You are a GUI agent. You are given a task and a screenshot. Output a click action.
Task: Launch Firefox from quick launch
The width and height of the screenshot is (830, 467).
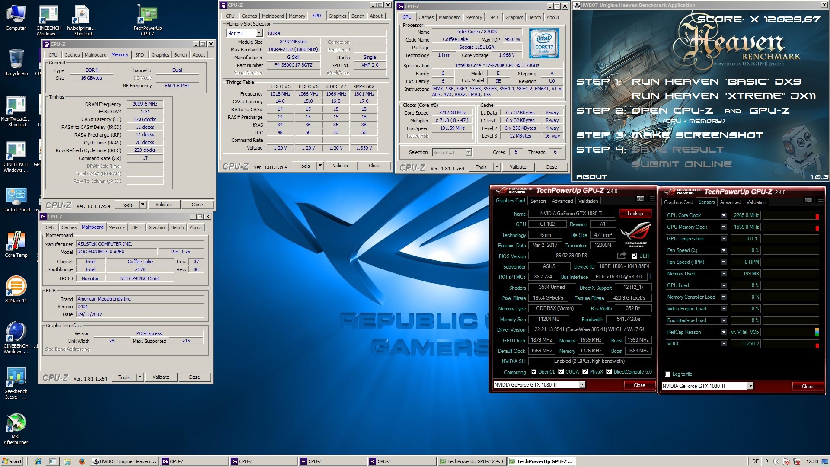(x=82, y=461)
